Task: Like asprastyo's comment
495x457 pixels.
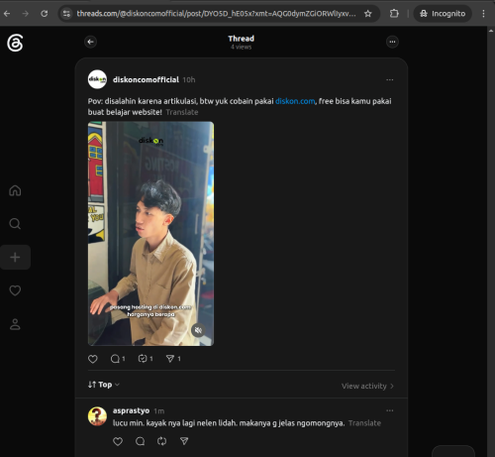Action: [118, 441]
